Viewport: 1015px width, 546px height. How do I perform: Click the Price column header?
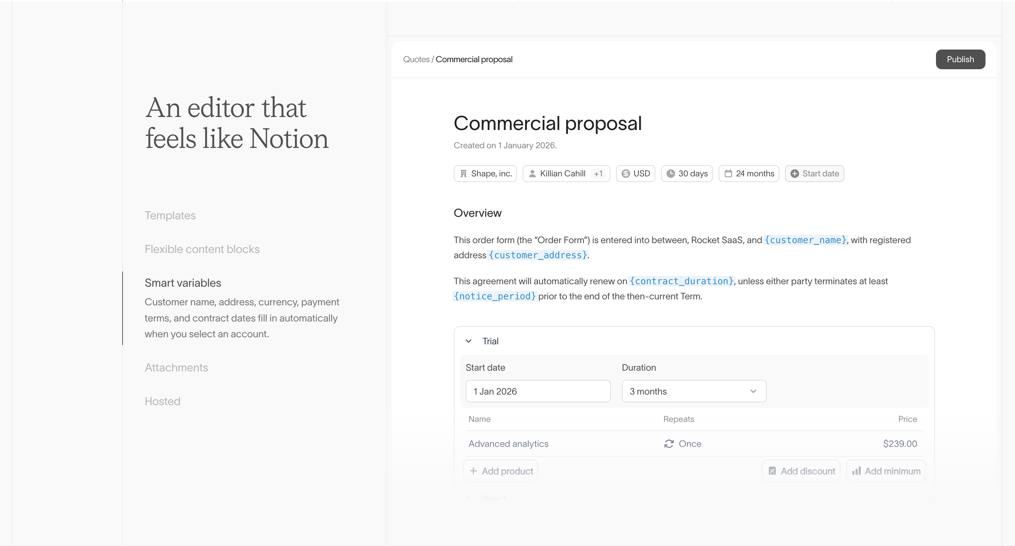pyautogui.click(x=908, y=419)
